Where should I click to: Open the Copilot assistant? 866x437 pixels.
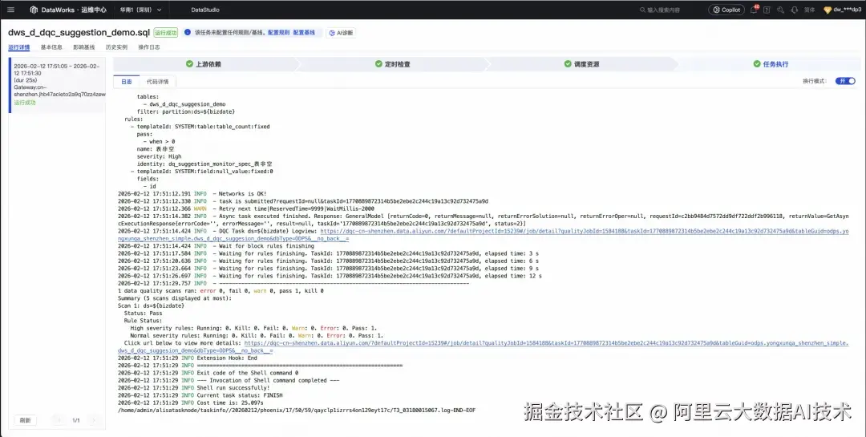pyautogui.click(x=726, y=10)
